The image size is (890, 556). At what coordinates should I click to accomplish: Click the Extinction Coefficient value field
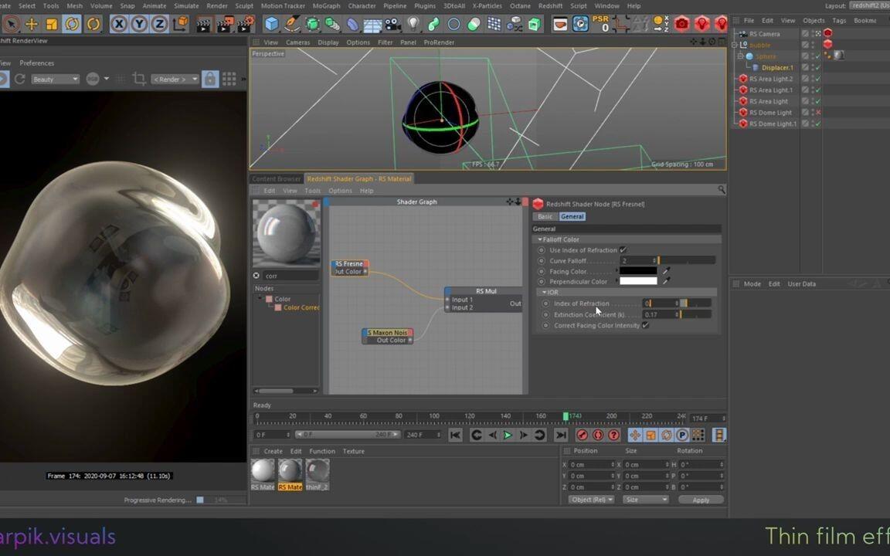click(x=661, y=314)
